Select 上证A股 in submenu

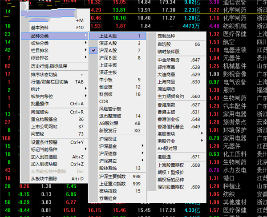(117, 36)
